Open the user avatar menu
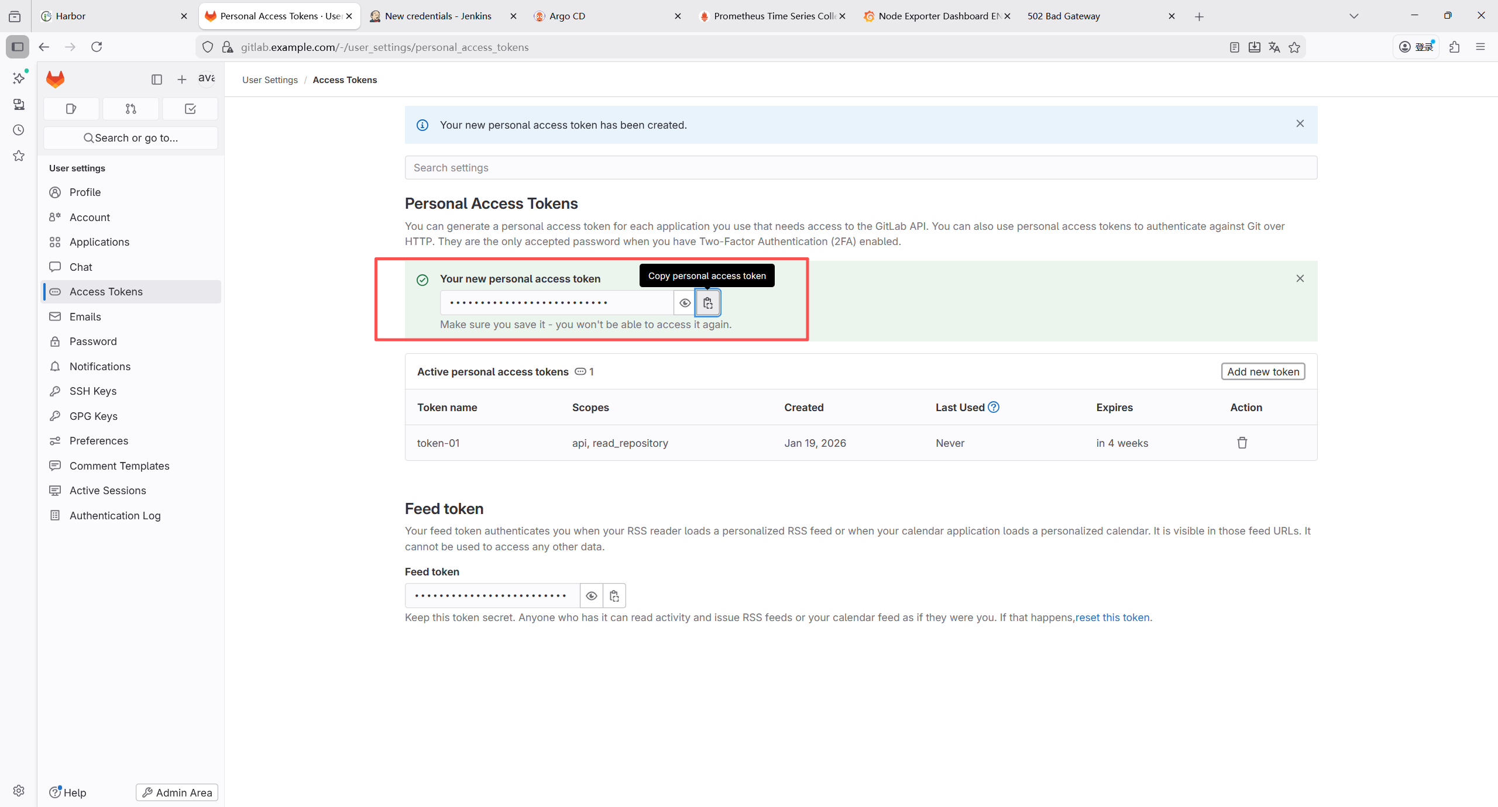 pyautogui.click(x=207, y=78)
